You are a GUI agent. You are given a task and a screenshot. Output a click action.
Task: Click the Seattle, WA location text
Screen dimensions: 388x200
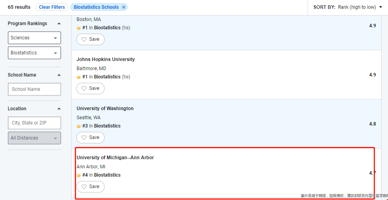click(89, 118)
